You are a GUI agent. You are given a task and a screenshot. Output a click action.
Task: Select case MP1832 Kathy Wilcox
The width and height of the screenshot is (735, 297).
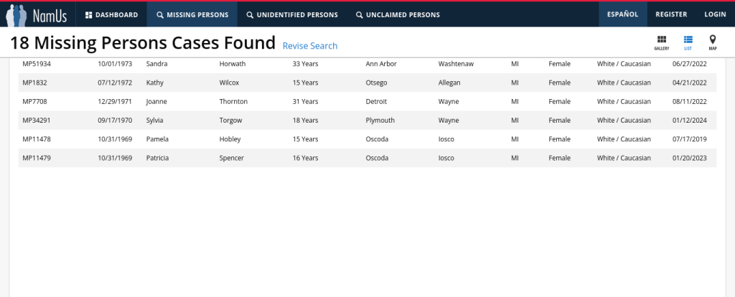(x=34, y=82)
